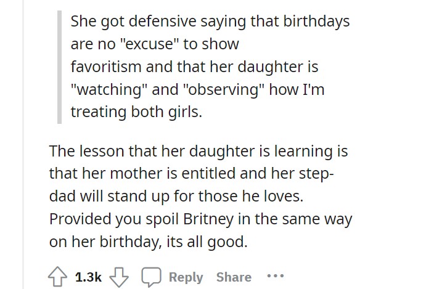Viewport: 426px width, 289px height.
Task: Click the line "on her birthday, its all good."
Action: (x=149, y=242)
